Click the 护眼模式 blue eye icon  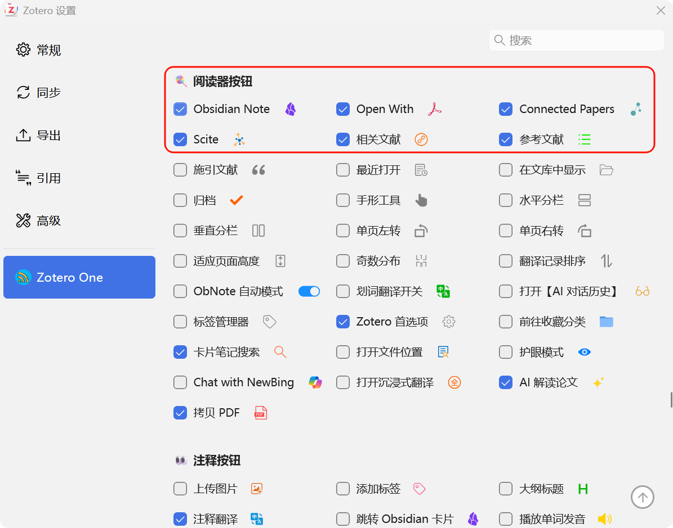pos(584,352)
